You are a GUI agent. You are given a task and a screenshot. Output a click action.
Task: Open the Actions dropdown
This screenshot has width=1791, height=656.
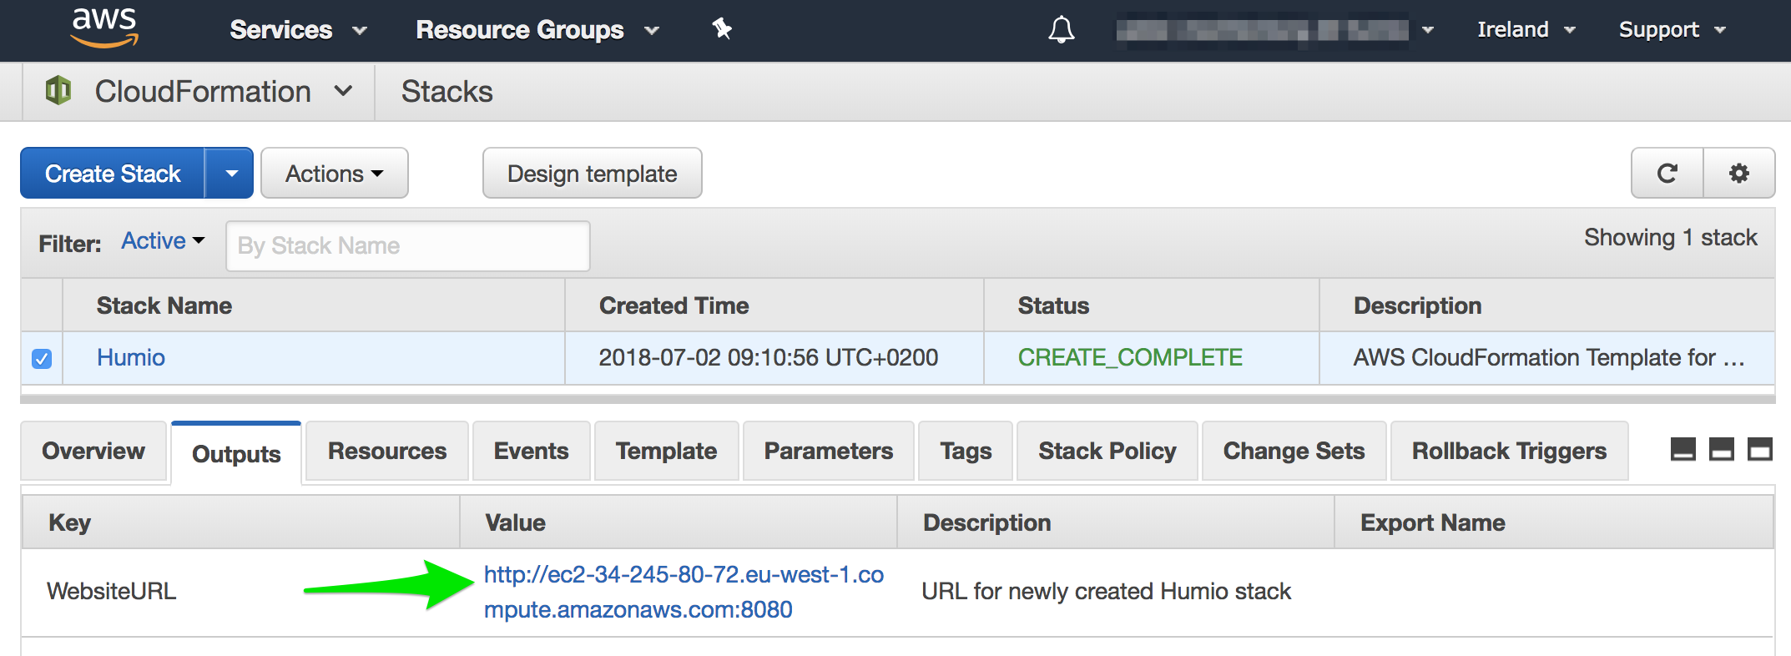click(x=334, y=174)
